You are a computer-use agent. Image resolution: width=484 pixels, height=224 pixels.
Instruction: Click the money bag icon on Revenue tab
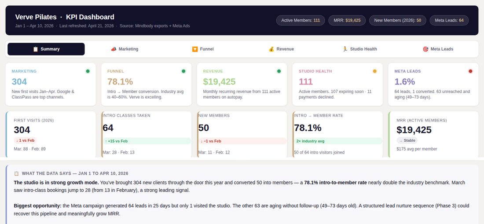[271, 49]
